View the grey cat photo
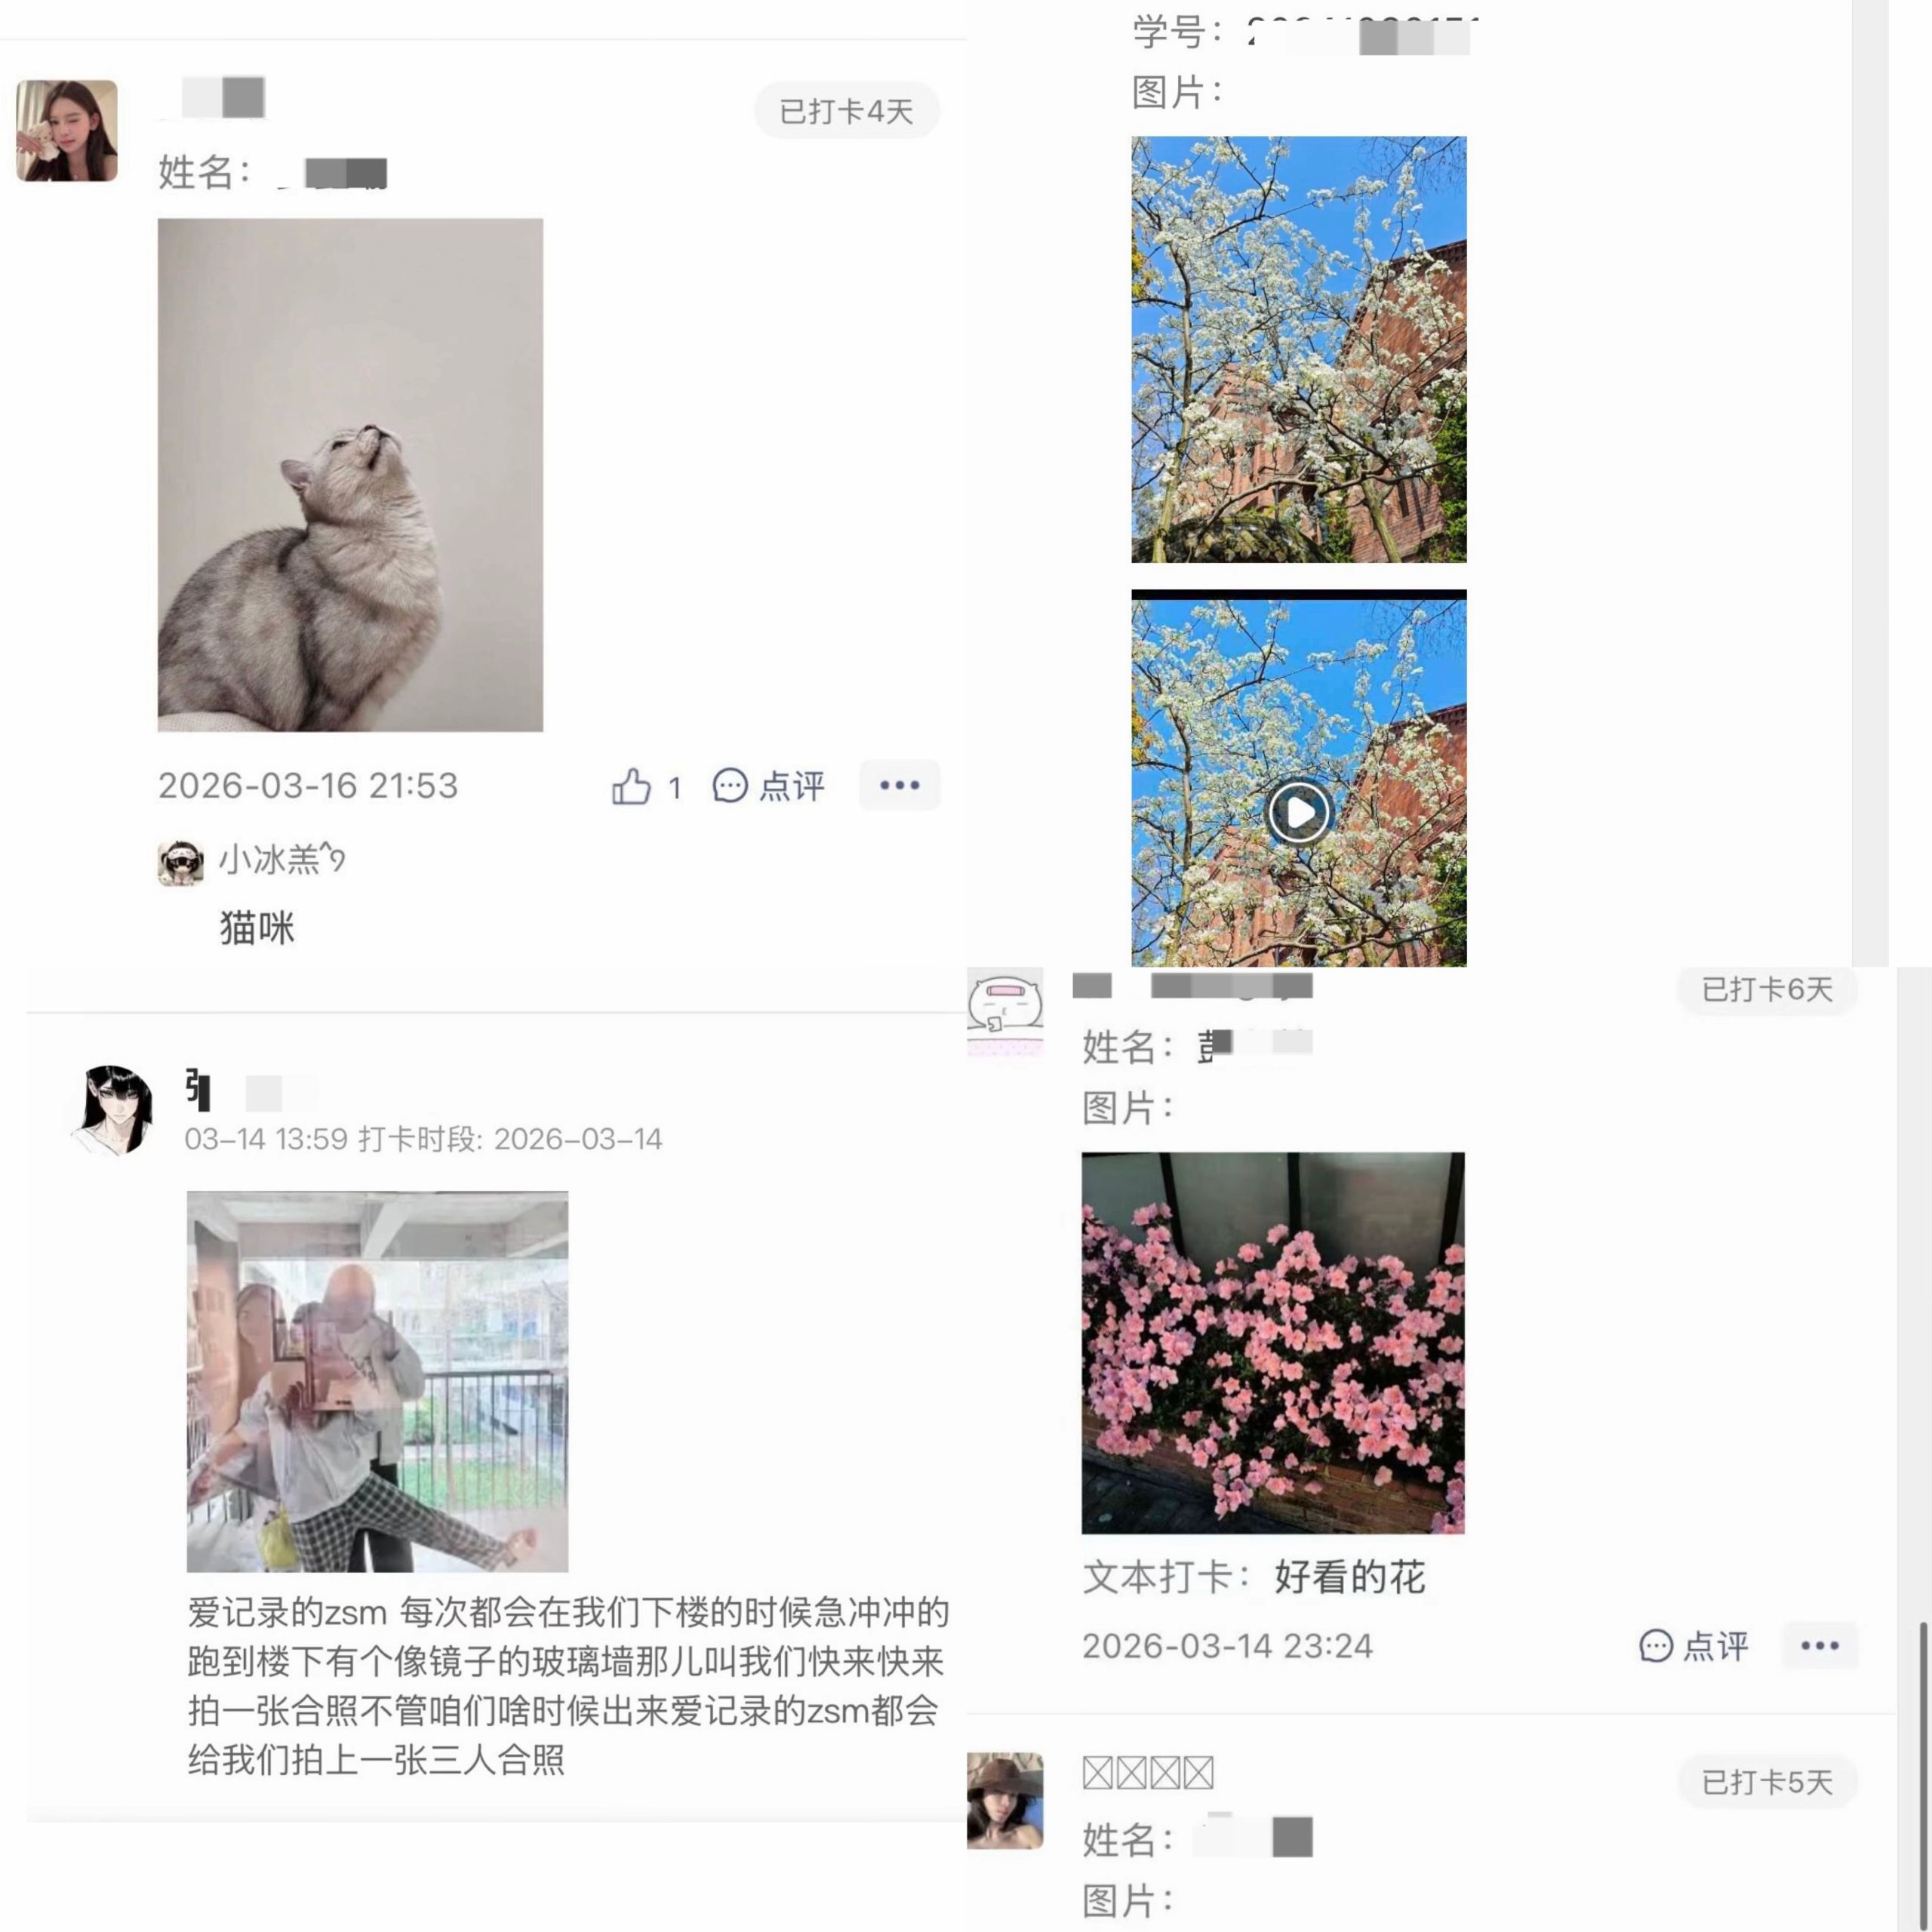 [350, 475]
